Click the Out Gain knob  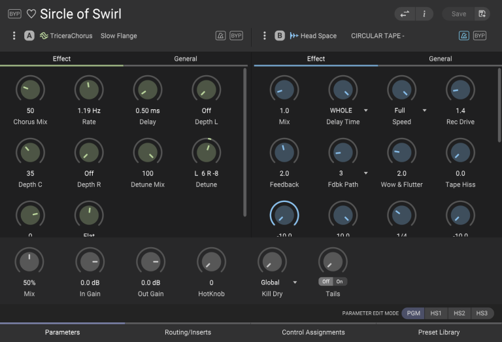[x=151, y=262]
